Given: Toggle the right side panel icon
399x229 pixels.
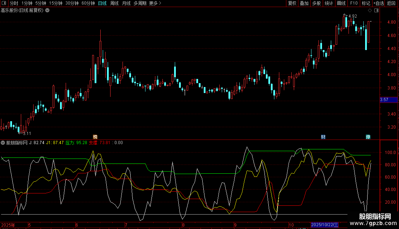Looking at the screenshot, I should 376,10.
